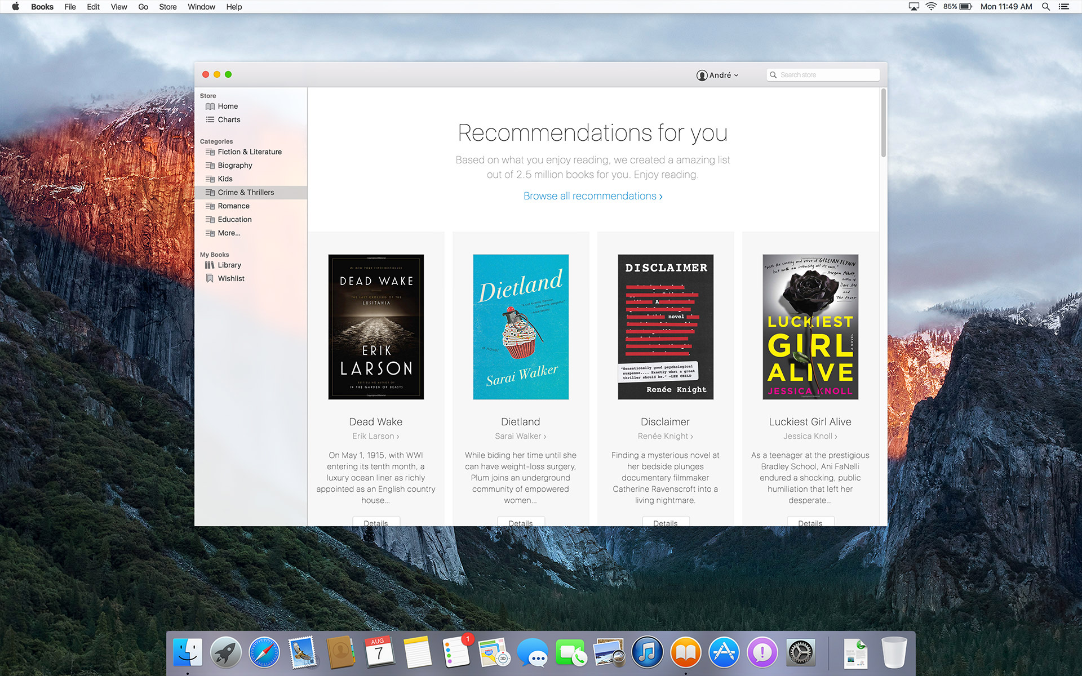Open FaceTime from the Dock
1082x676 pixels.
click(x=571, y=653)
